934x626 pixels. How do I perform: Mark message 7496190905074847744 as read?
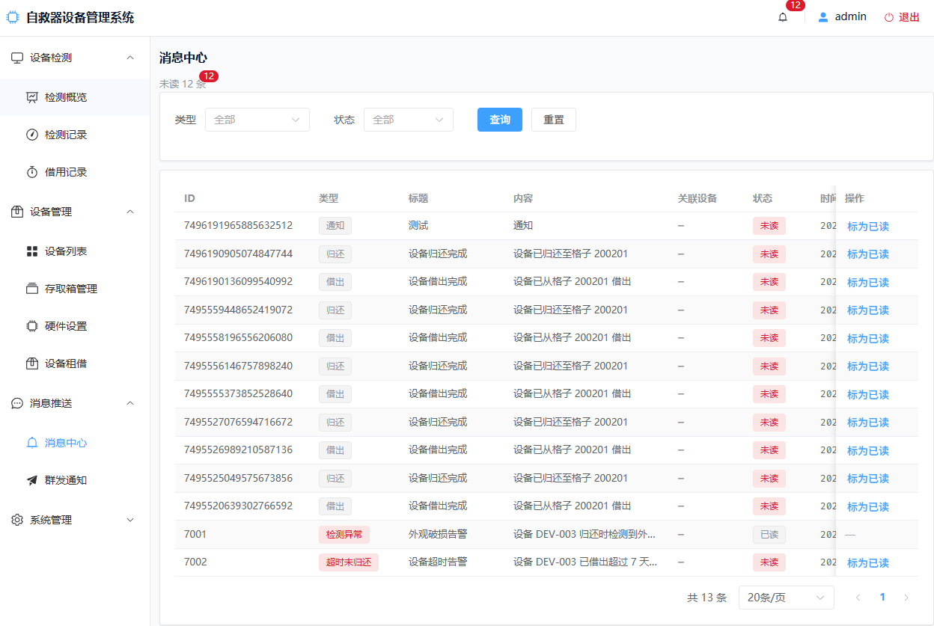(868, 254)
